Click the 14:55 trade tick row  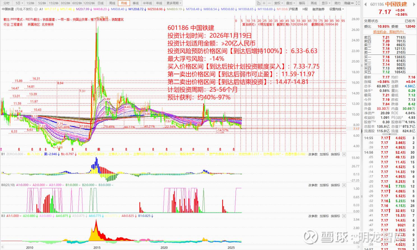(x=390, y=138)
